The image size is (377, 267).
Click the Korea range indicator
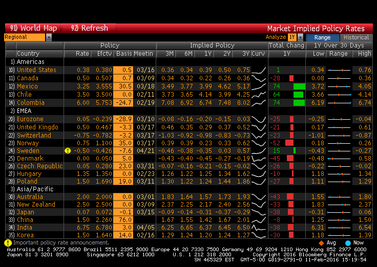coord(339,235)
